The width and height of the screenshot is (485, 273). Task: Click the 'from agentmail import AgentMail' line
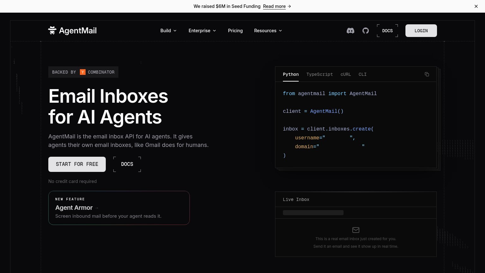coord(330,94)
